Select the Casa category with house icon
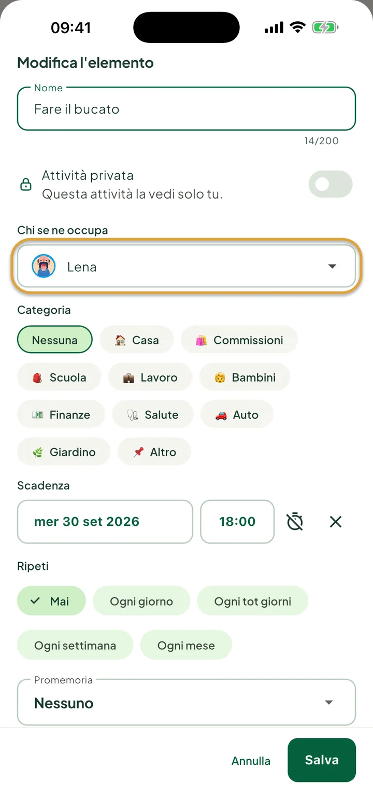 click(137, 340)
